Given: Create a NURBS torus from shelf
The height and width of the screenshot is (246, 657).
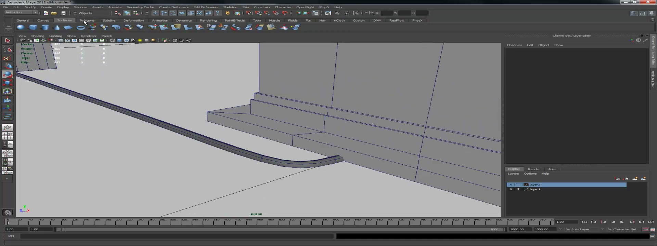Looking at the screenshot, I should point(80,27).
